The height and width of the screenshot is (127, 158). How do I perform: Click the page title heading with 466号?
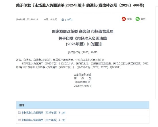(x=80, y=5)
